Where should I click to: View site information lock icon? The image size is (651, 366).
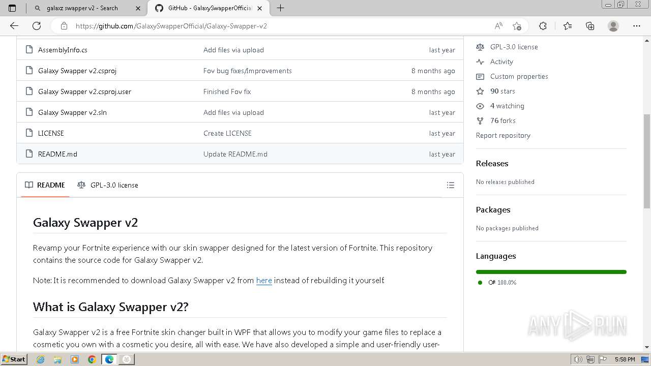coord(64,26)
